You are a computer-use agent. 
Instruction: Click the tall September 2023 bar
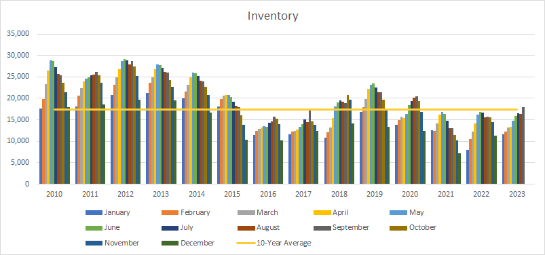[523, 146]
